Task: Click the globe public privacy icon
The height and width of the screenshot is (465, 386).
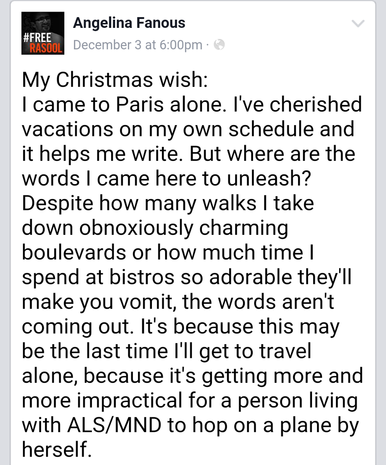Action: 219,45
